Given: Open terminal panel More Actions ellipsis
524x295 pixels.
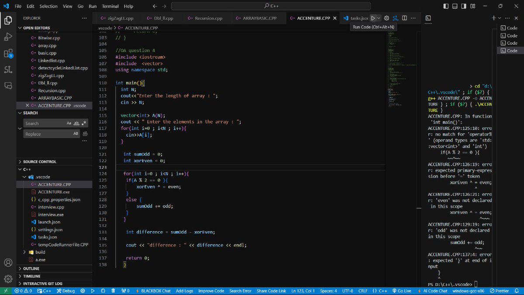Looking at the screenshot, I should coord(507,18).
